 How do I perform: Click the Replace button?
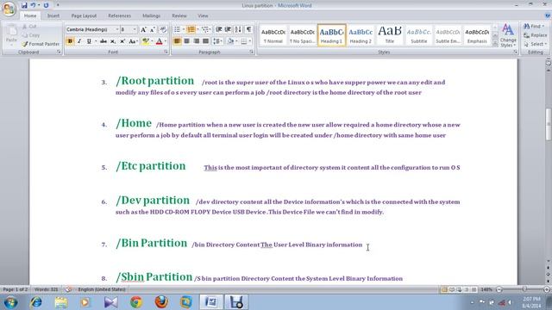coord(535,35)
